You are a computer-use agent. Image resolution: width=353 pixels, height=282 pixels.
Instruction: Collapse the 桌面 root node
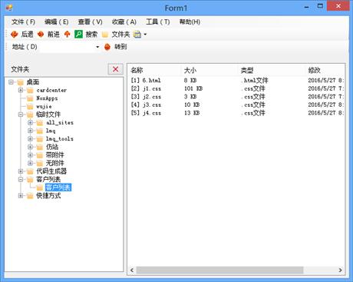tap(11, 82)
